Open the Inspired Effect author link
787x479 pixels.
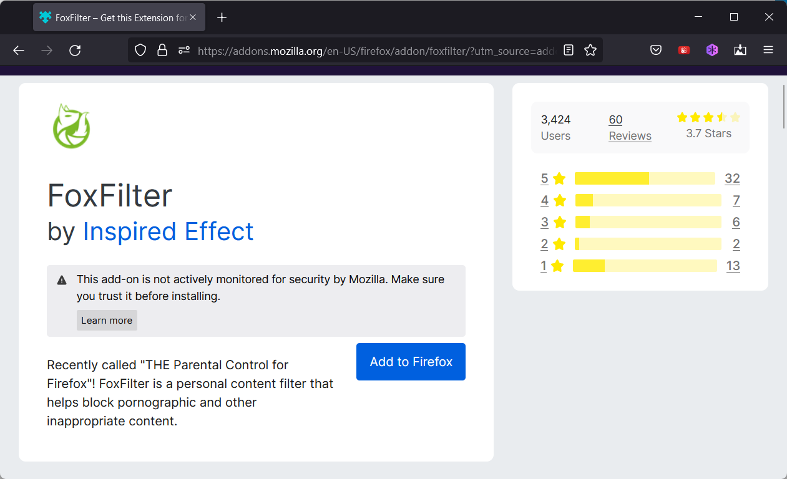(169, 231)
